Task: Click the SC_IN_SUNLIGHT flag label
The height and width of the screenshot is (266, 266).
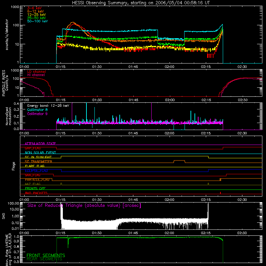Action: 38,157
